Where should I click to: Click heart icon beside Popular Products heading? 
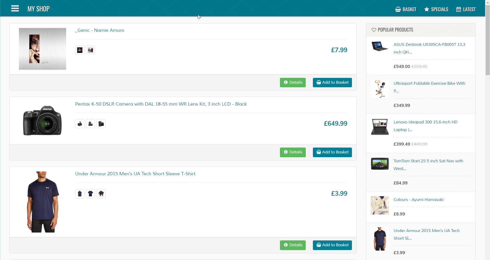374,30
